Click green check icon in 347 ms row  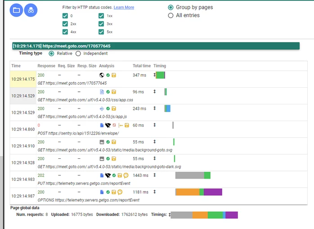coord(108,75)
